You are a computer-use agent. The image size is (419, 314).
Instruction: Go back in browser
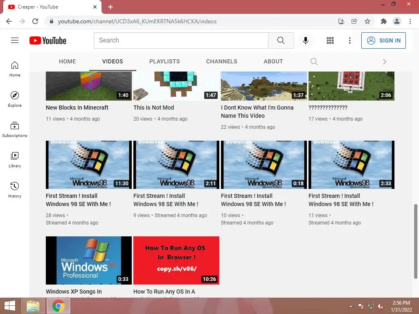pyautogui.click(x=9, y=21)
